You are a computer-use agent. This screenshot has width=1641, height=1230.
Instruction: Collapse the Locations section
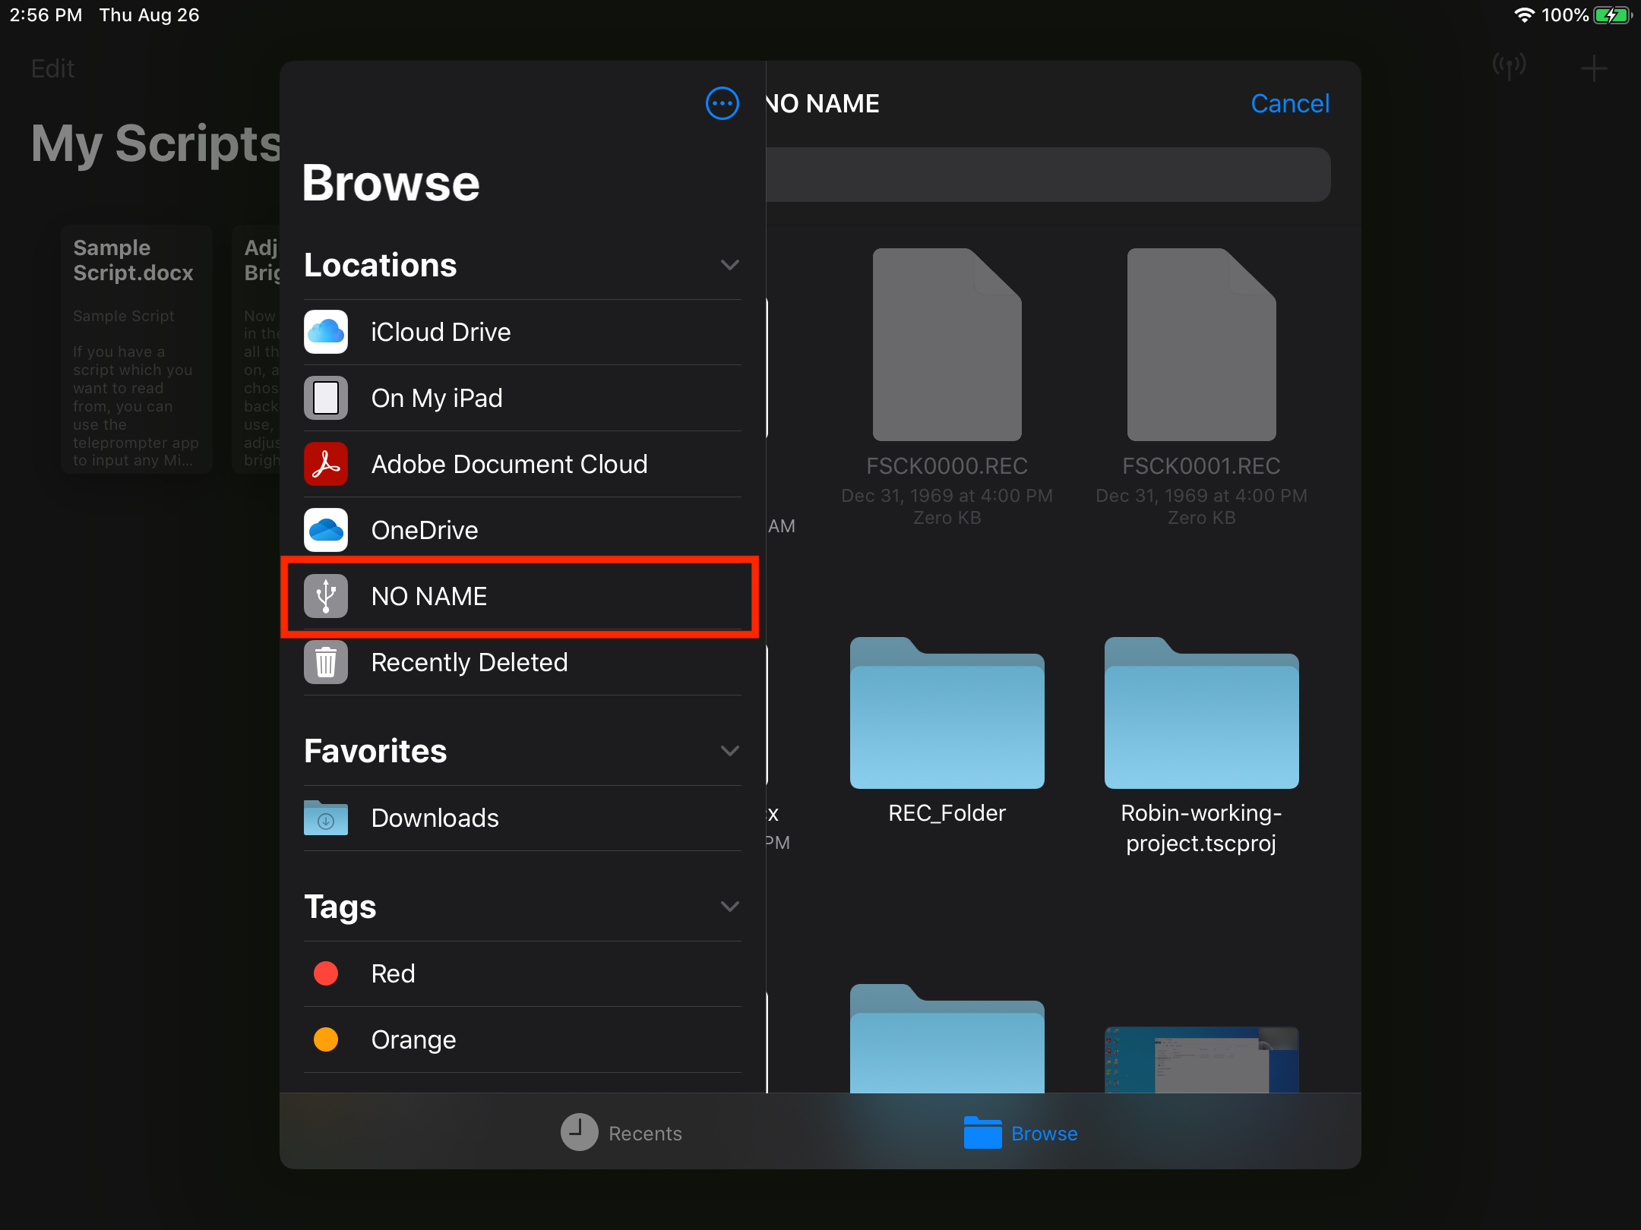[x=729, y=265]
